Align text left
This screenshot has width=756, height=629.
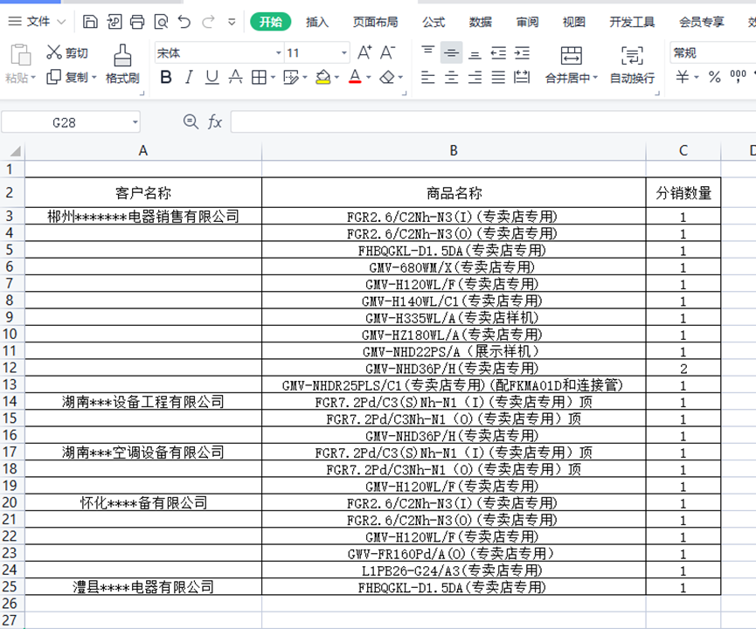click(x=427, y=77)
